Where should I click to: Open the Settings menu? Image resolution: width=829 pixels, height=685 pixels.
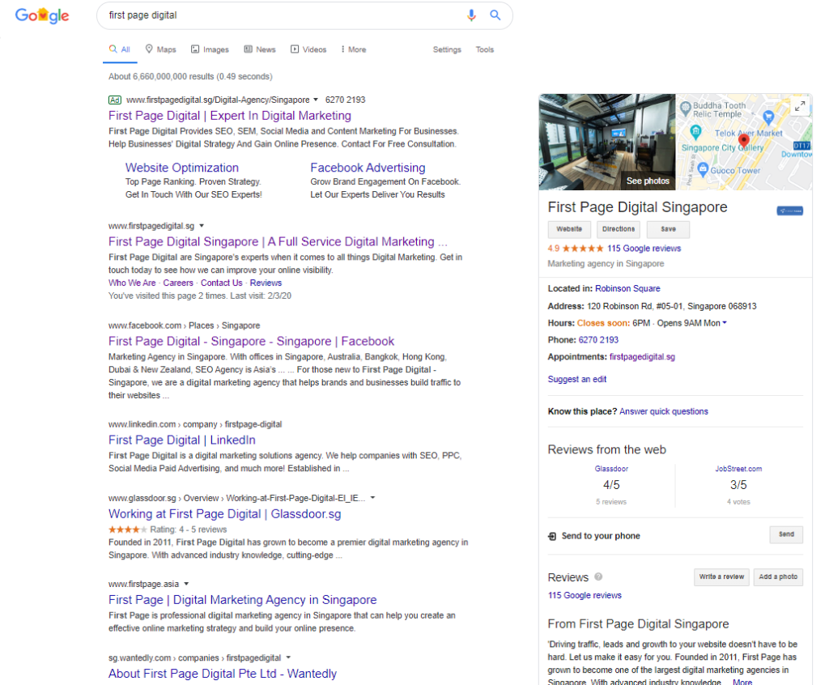coord(447,49)
